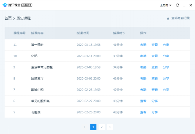Image resolution: width=195 pixels, height=134 pixels.
Task: Open 考勤 for course 8 回顾复习
Action: point(143,78)
